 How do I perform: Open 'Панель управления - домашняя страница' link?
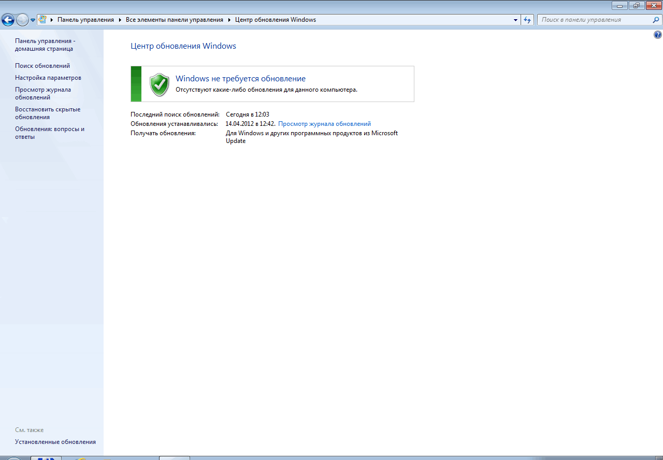pos(45,45)
